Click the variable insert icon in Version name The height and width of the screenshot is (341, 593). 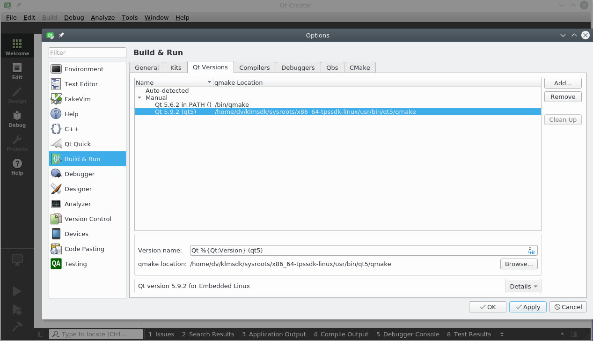(531, 251)
